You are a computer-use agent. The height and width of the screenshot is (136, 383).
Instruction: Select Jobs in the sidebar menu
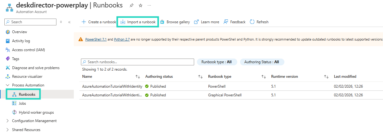(x=22, y=103)
